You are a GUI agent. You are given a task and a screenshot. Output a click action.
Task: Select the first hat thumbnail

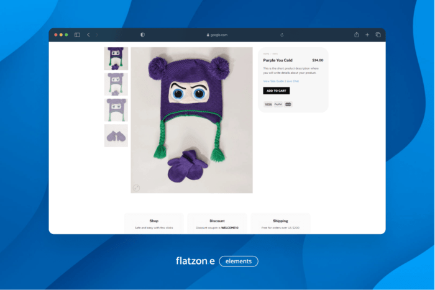coord(116,58)
